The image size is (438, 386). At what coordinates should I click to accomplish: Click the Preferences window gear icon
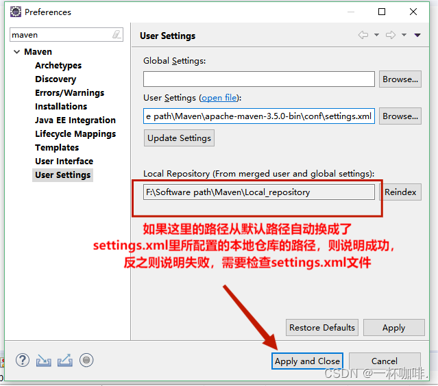pos(16,12)
